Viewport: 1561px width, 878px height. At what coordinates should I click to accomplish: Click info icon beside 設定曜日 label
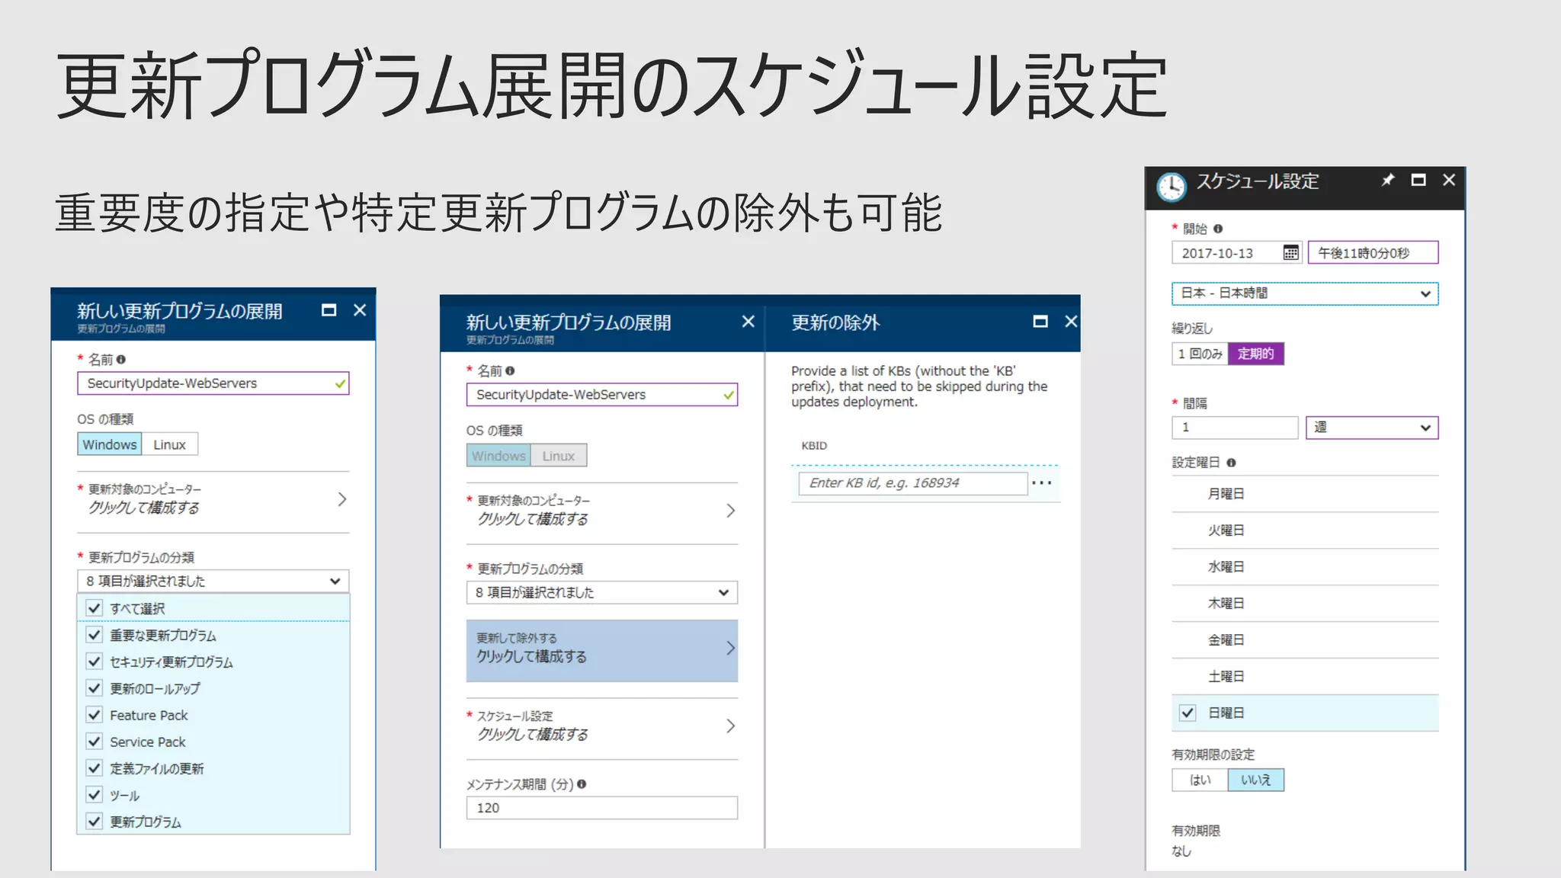click(1231, 463)
